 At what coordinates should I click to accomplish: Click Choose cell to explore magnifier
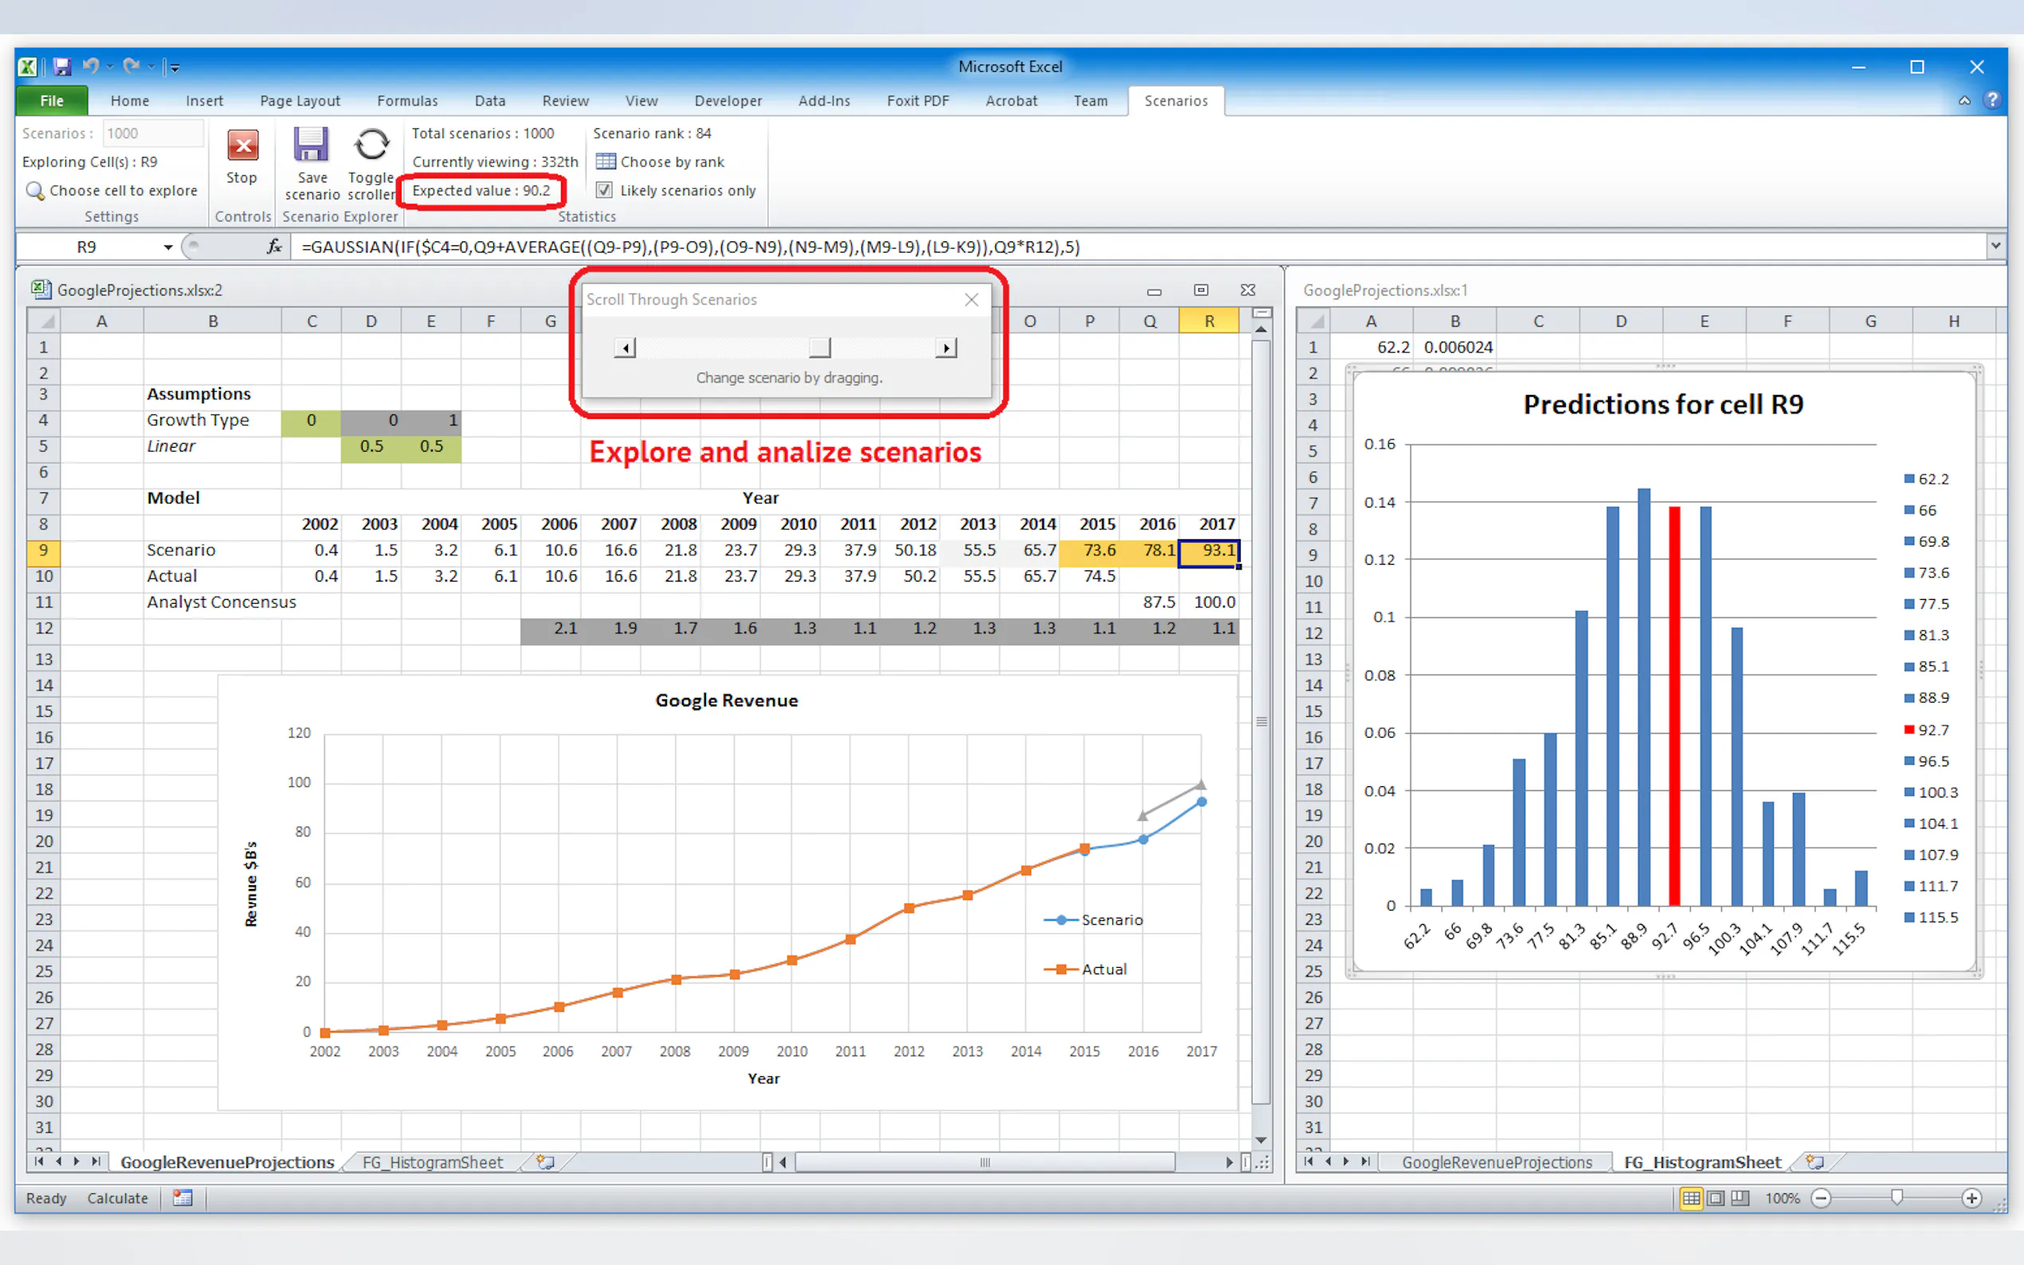pyautogui.click(x=35, y=190)
